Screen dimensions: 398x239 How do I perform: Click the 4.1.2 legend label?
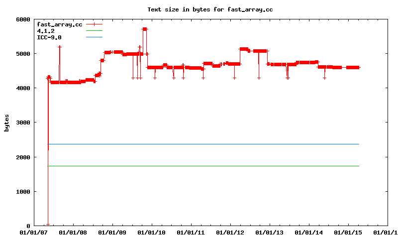(46, 31)
